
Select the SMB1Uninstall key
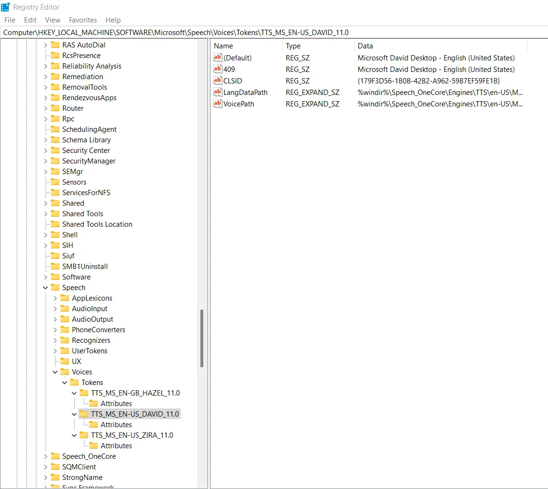tap(85, 267)
